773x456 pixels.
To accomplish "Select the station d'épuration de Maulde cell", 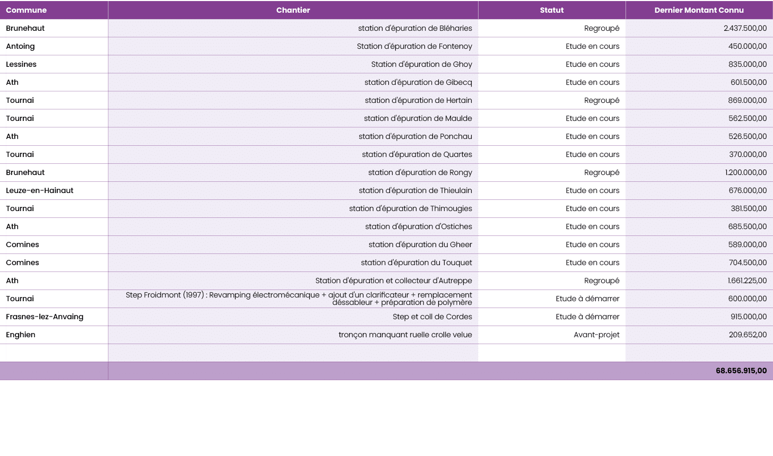I will (x=418, y=118).
